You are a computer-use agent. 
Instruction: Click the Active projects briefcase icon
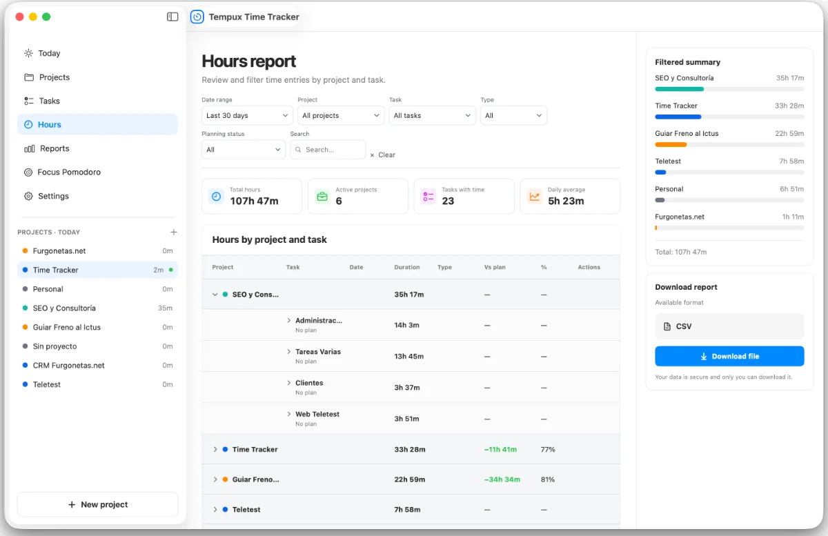[322, 197]
